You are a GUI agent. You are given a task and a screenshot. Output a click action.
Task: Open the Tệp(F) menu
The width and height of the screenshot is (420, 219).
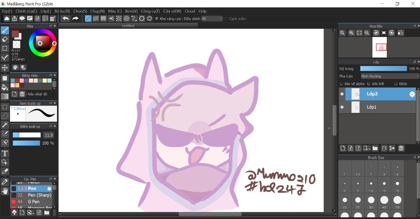tap(7, 11)
